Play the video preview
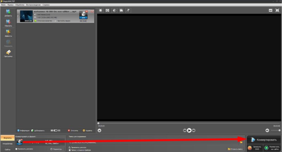This screenshot has height=152, width=282. [x=189, y=130]
